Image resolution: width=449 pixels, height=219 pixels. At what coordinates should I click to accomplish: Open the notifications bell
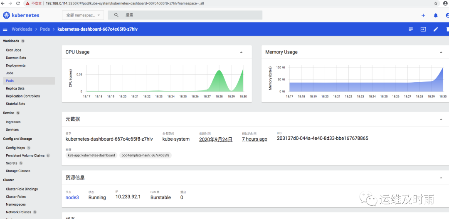(x=436, y=15)
